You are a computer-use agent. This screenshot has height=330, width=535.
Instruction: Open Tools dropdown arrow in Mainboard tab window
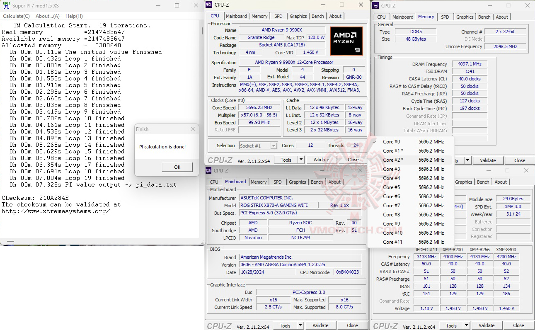[x=300, y=325]
